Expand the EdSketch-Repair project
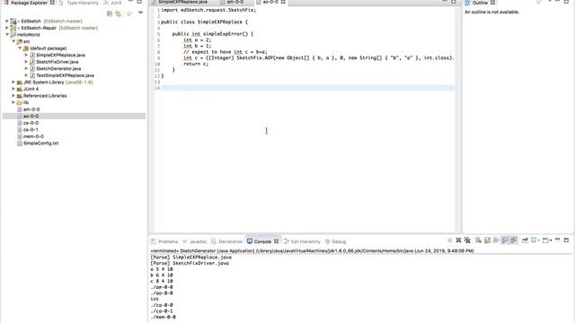Viewport: 575px width, 323px height. (x=6, y=28)
